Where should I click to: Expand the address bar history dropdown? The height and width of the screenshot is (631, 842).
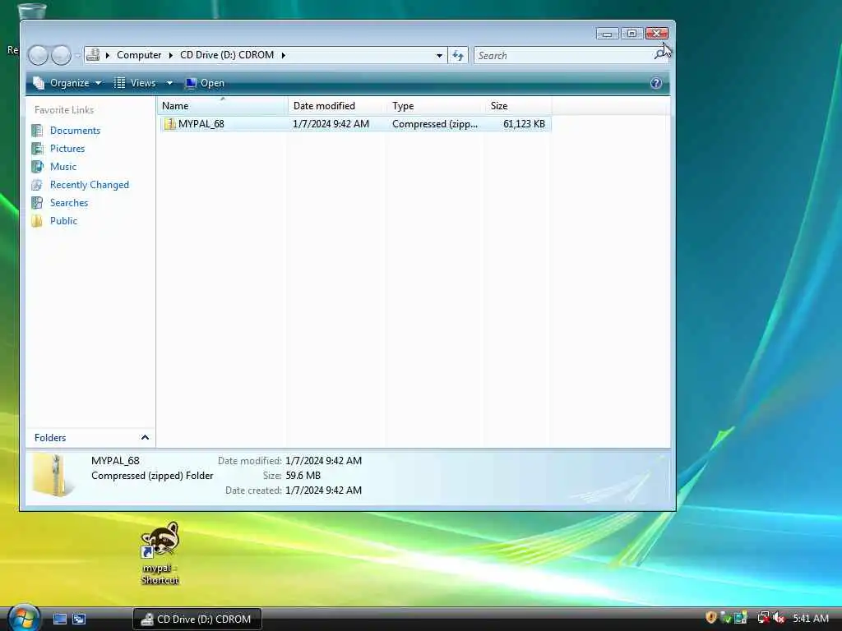tap(439, 55)
